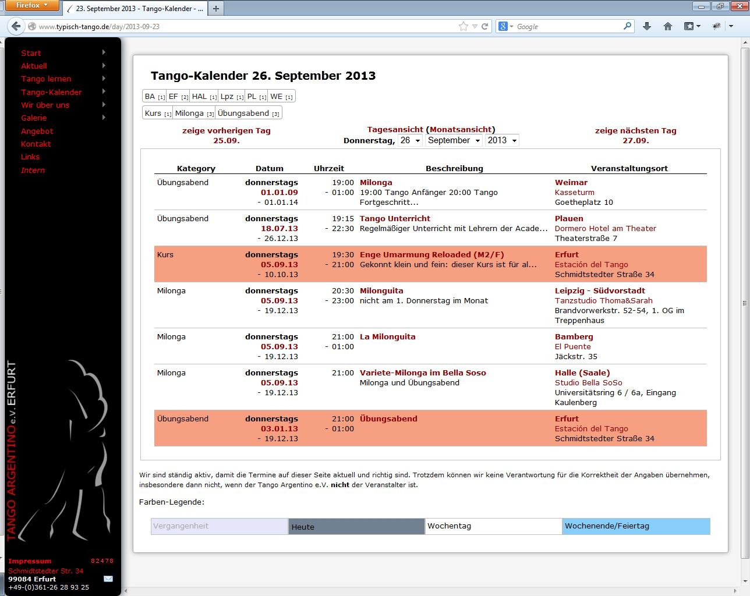This screenshot has height=596, width=750.
Task: Open a new tab with plus button
Action: pos(216,8)
